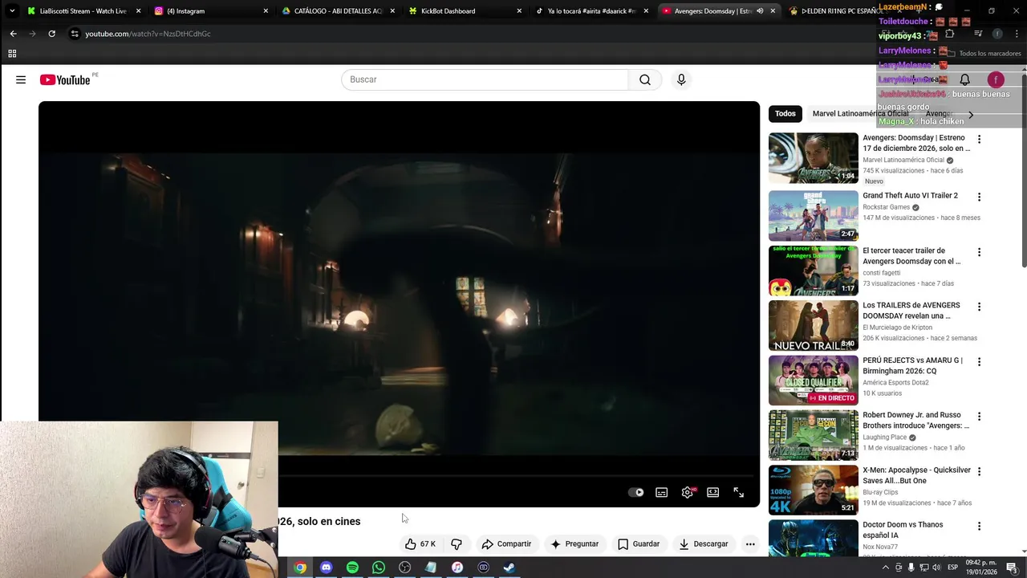Click the search magnifier button
This screenshot has height=578, width=1027.
point(645,79)
